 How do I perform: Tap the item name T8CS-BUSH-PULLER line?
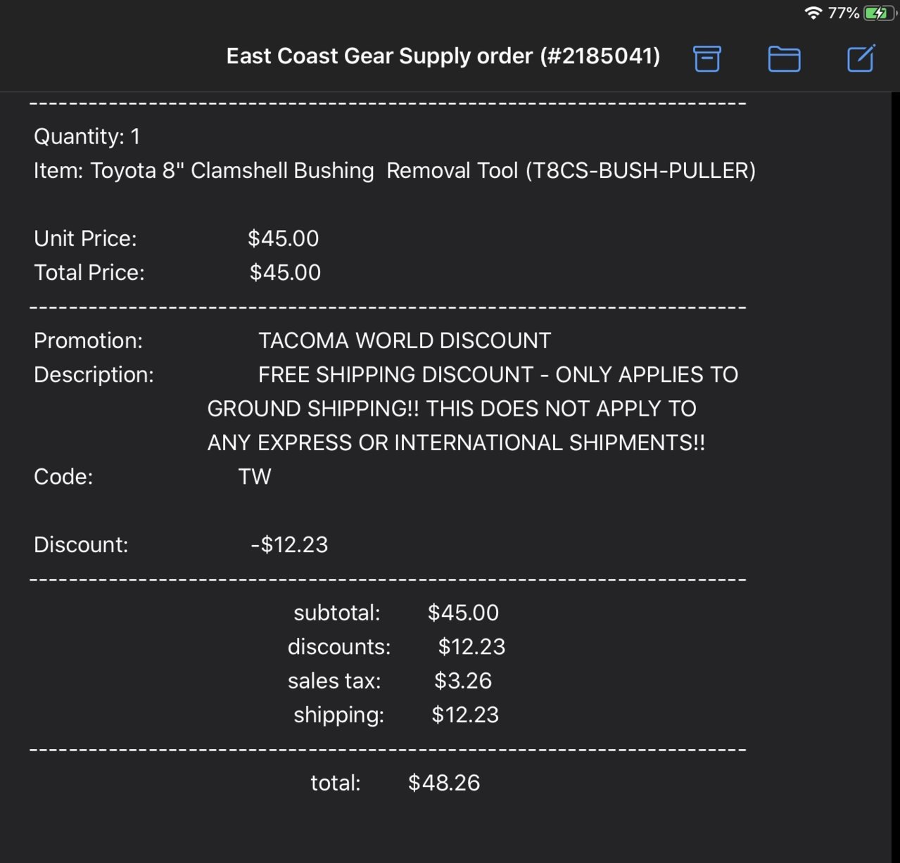(395, 170)
